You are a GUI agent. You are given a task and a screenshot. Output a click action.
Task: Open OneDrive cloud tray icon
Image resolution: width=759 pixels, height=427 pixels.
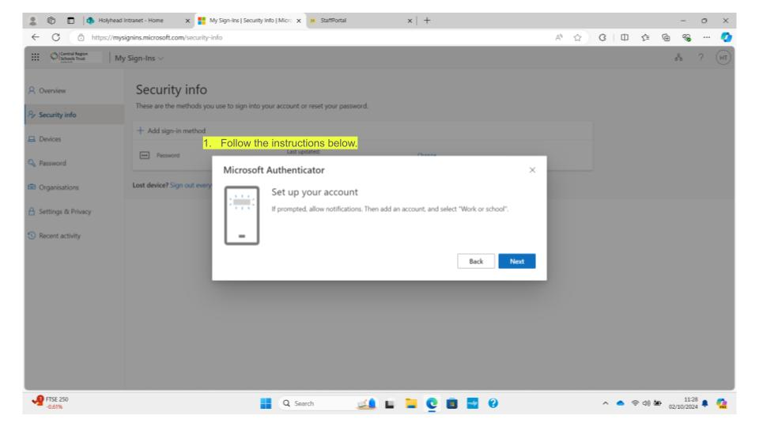(620, 403)
